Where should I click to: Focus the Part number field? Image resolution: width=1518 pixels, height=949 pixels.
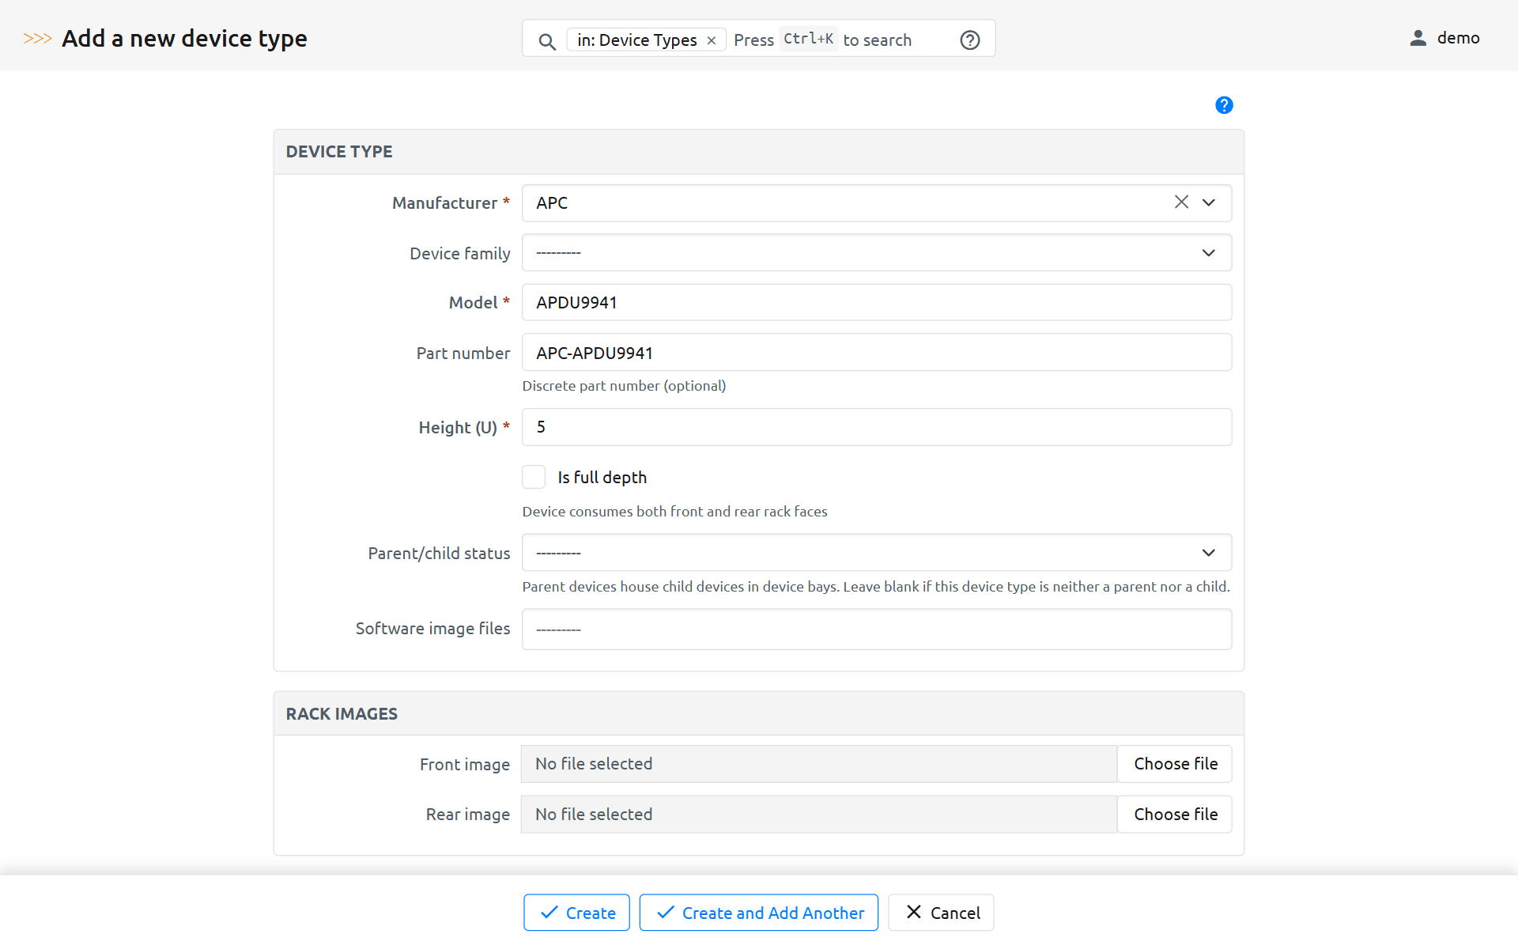point(876,353)
